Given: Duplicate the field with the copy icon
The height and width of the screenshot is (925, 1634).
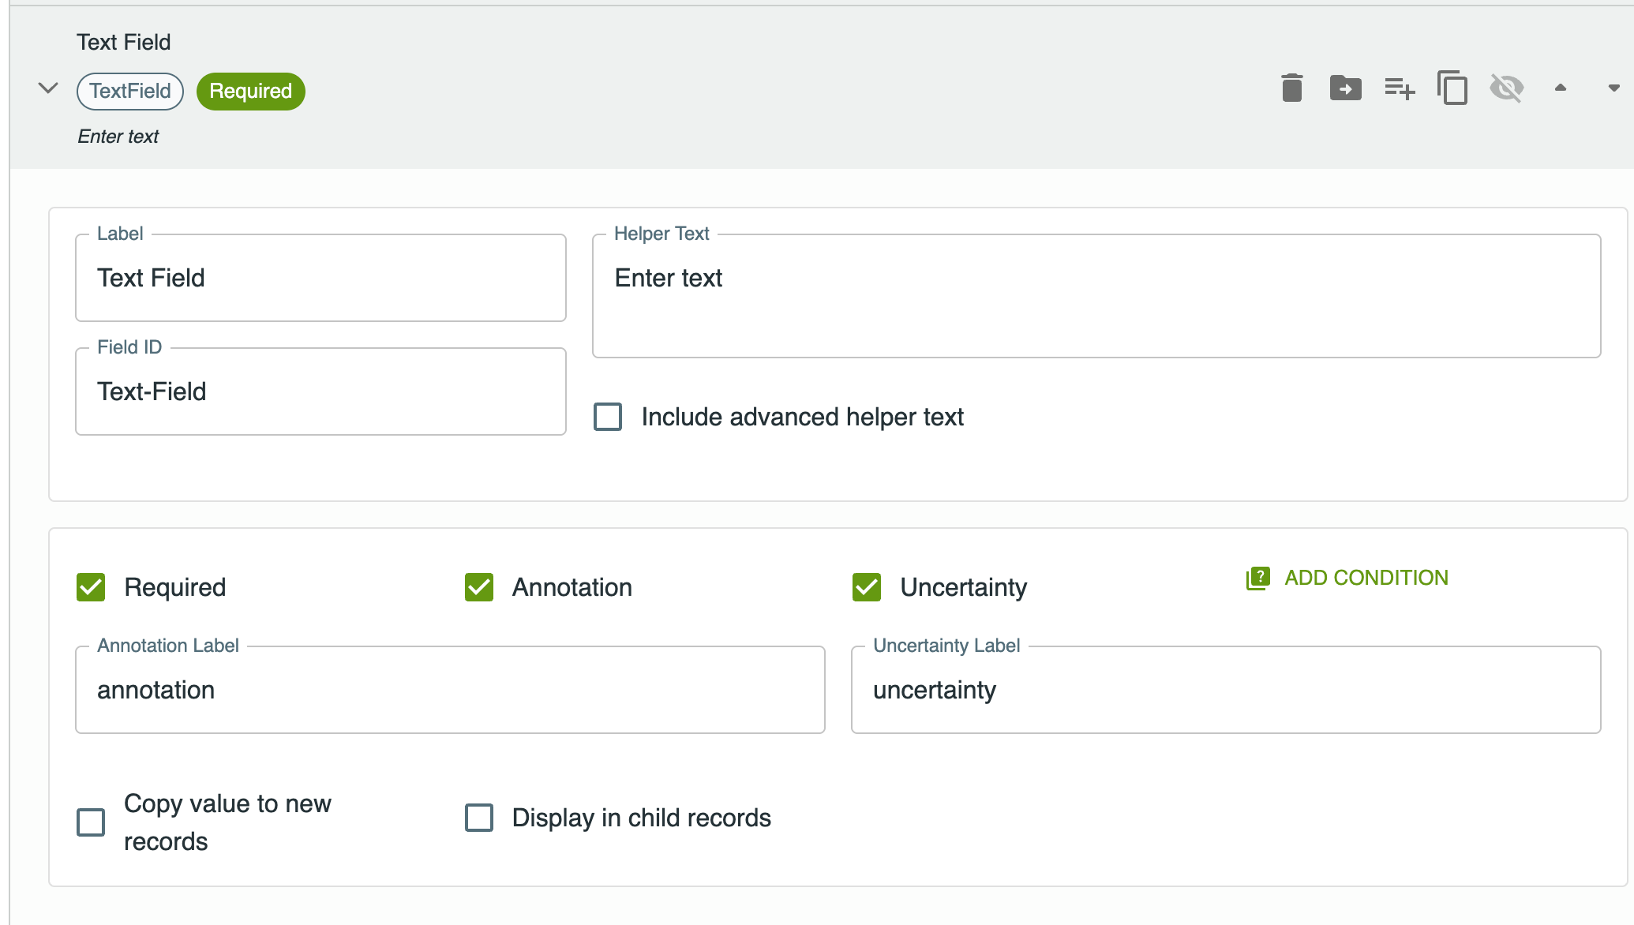Looking at the screenshot, I should tap(1452, 88).
